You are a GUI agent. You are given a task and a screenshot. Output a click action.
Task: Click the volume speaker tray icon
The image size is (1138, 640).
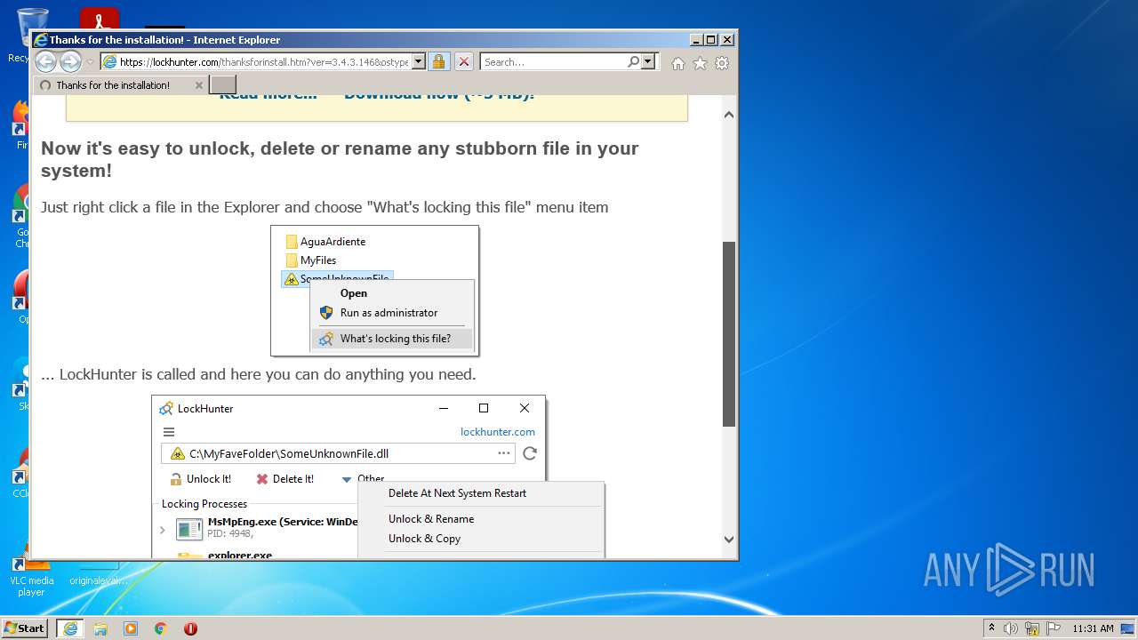coord(1011,628)
